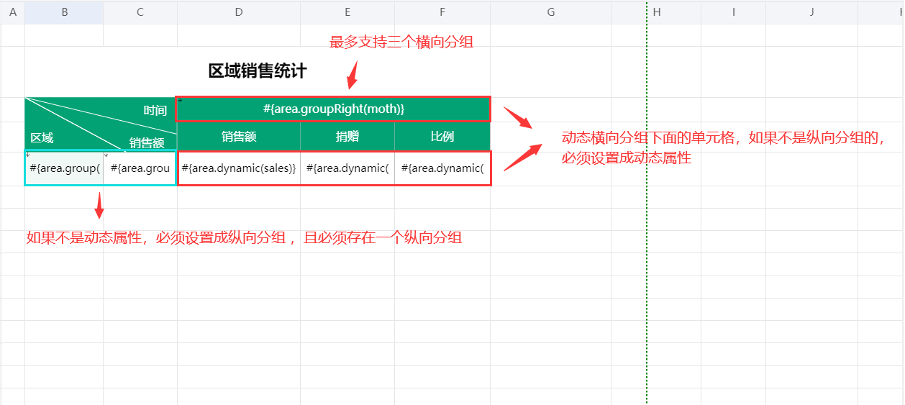Select column header A

coord(13,12)
